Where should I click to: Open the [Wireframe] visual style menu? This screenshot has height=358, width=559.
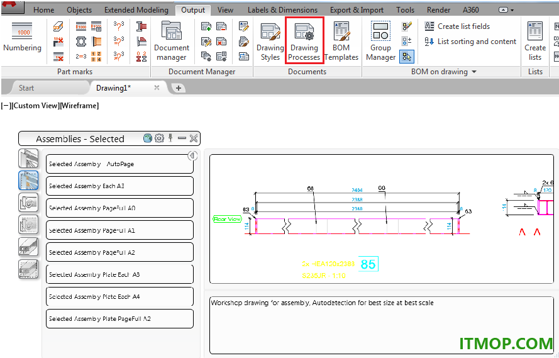(x=79, y=106)
